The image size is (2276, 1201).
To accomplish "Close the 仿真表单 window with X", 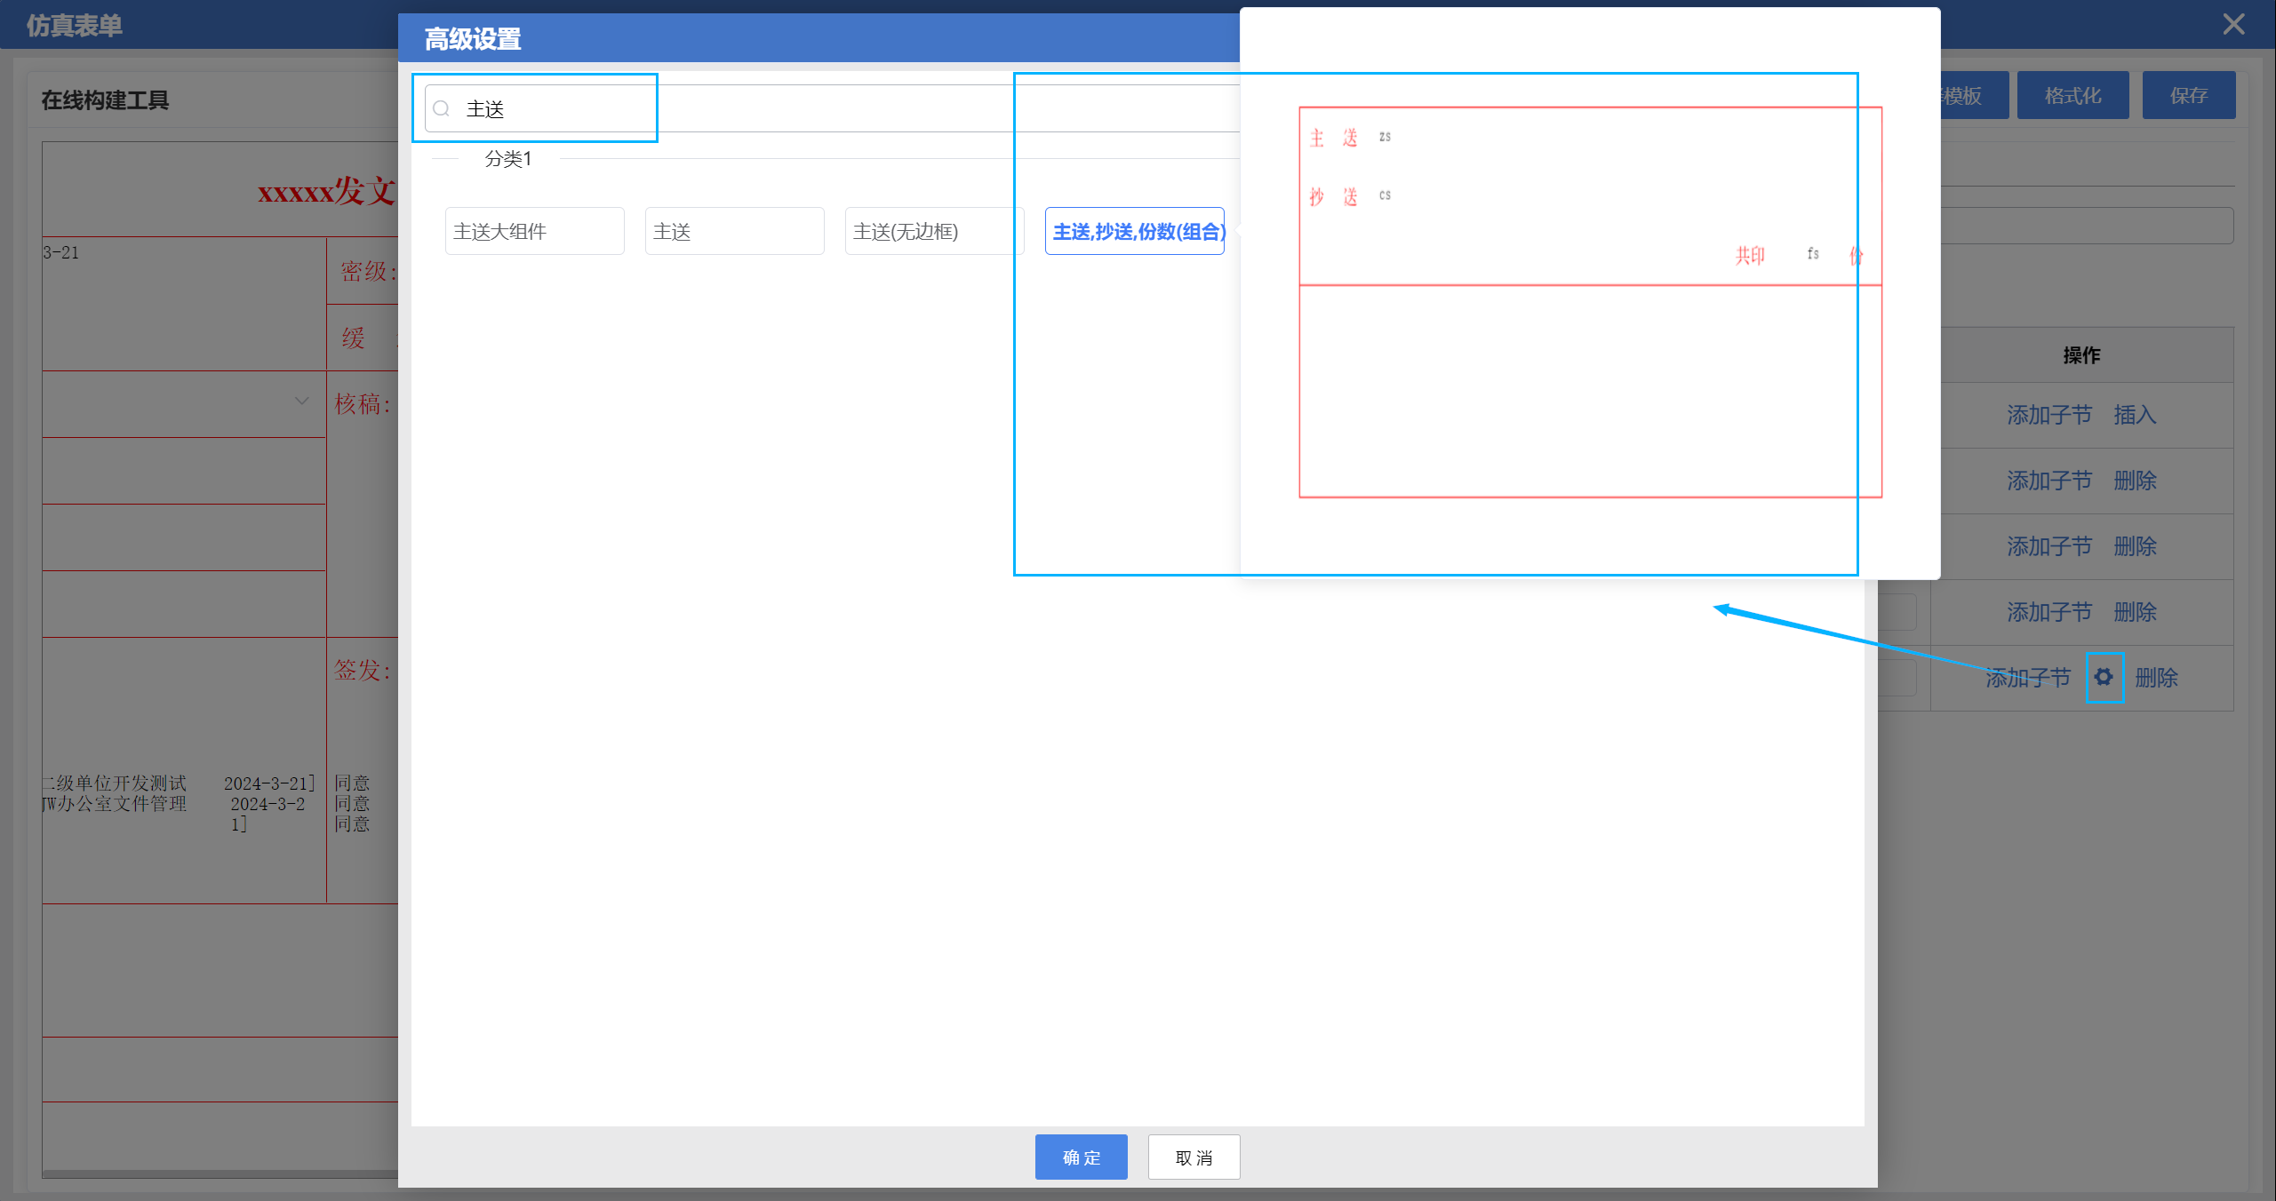I will tap(2233, 24).
